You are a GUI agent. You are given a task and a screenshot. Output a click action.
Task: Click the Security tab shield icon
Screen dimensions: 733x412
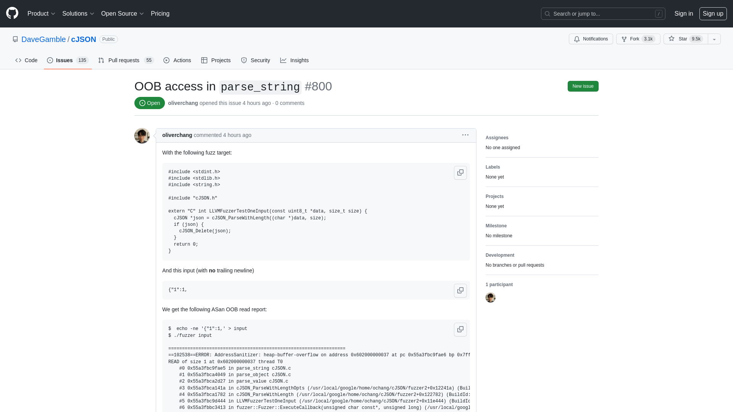point(244,60)
